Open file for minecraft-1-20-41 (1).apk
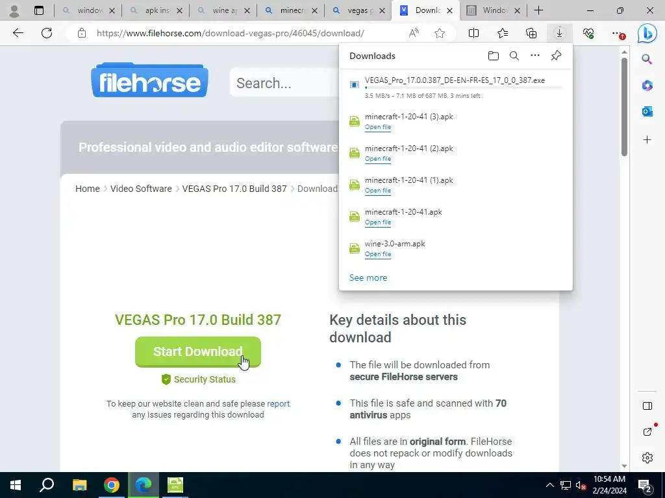The width and height of the screenshot is (665, 498). click(x=378, y=191)
